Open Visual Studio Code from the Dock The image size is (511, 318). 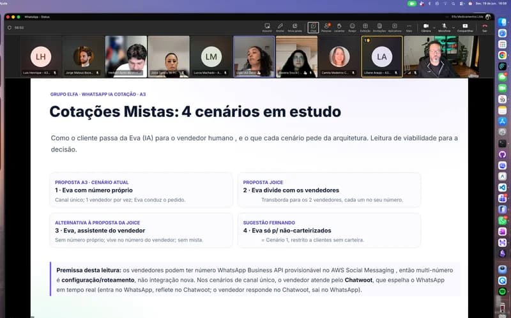pyautogui.click(x=502, y=187)
